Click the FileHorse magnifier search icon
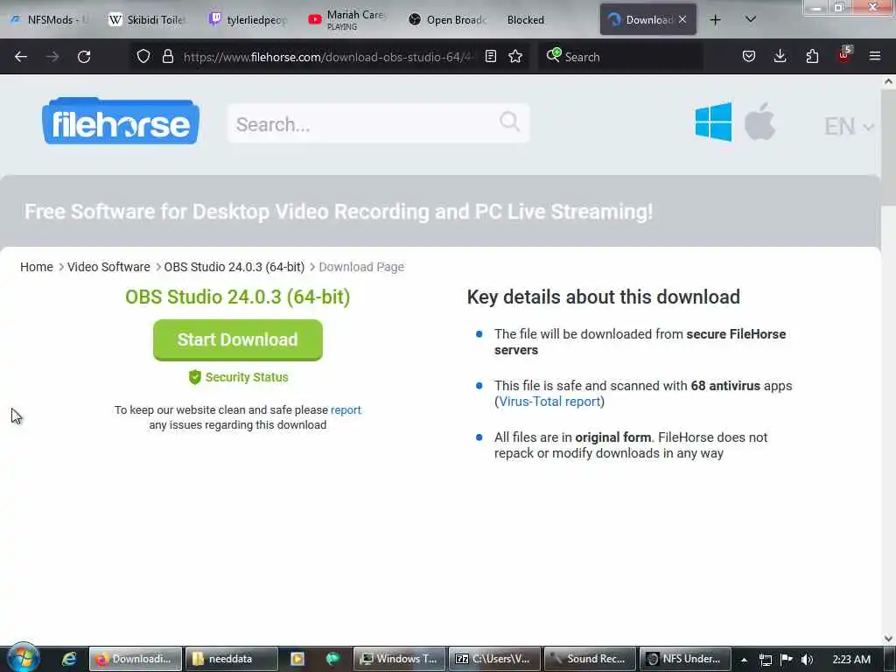This screenshot has width=896, height=672. [x=509, y=121]
